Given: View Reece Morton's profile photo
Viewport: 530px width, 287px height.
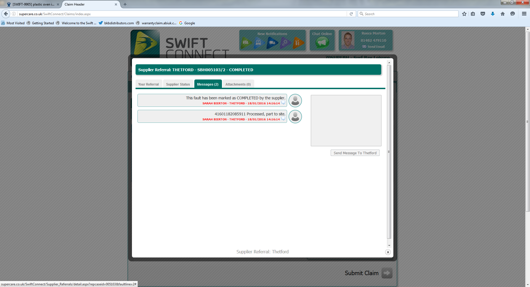Looking at the screenshot, I should (x=348, y=40).
